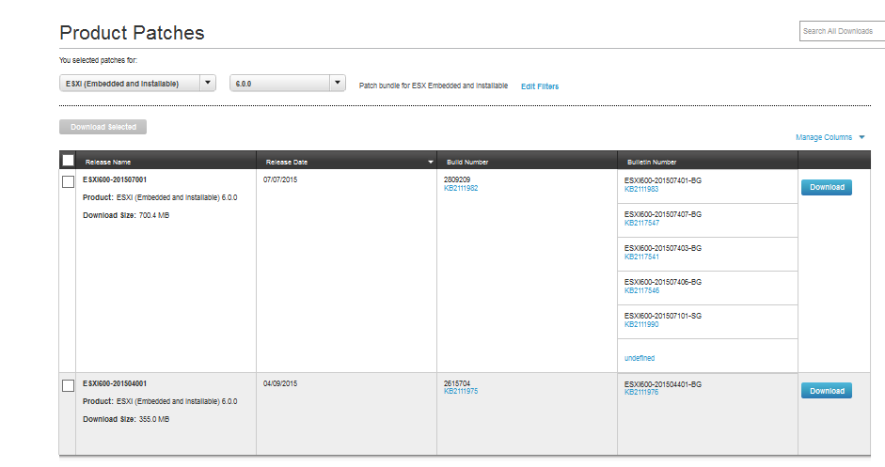Open the 6.0.0 version dropdown
The width and height of the screenshot is (885, 467).
[x=287, y=83]
